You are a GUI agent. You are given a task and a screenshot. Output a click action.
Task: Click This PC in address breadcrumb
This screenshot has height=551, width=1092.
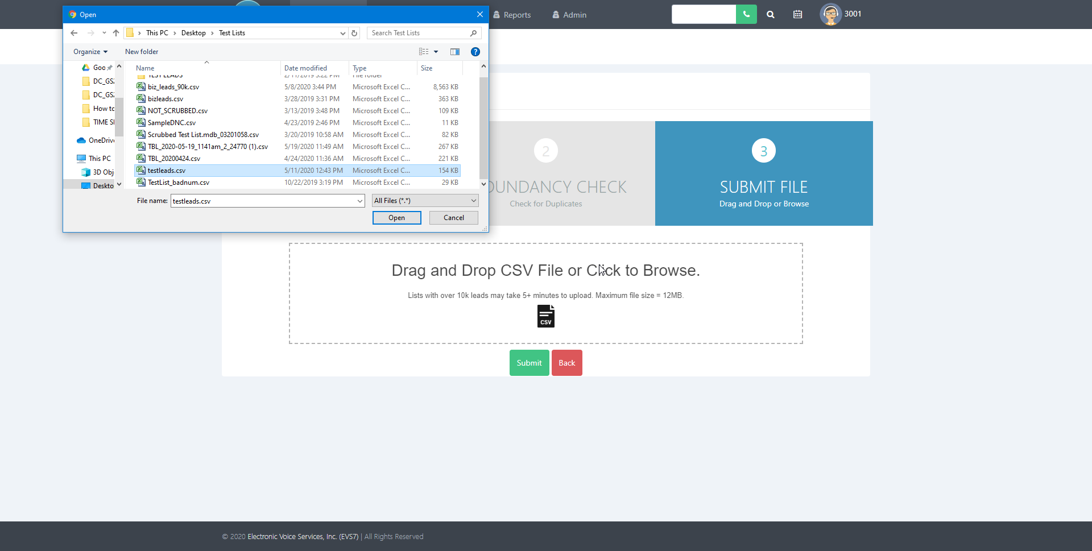(x=157, y=33)
